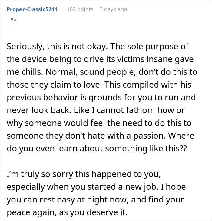Click the word 'Seriously' opening the comment

click(x=22, y=47)
